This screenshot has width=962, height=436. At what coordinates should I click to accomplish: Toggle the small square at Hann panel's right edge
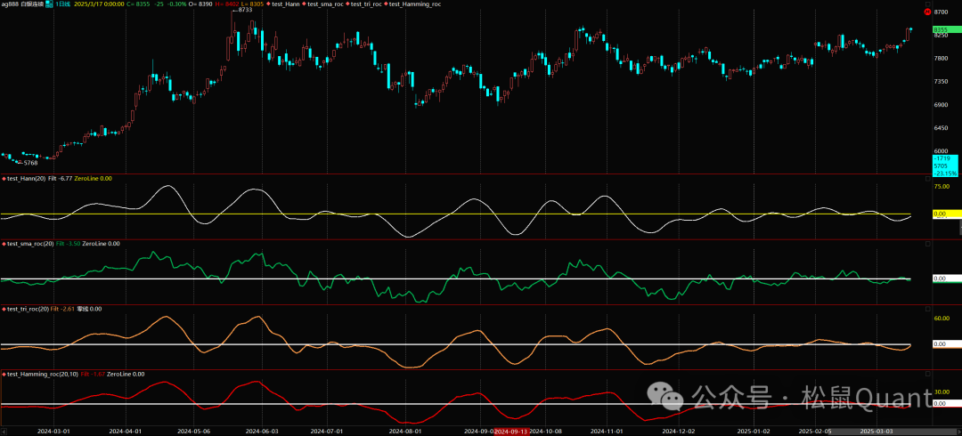coord(927,179)
